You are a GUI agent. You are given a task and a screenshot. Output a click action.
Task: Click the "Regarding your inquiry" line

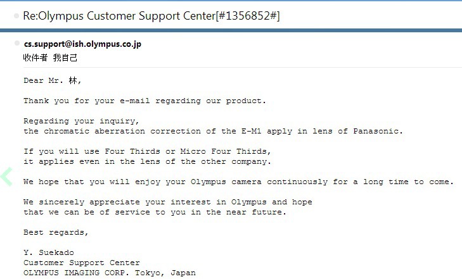pos(81,121)
